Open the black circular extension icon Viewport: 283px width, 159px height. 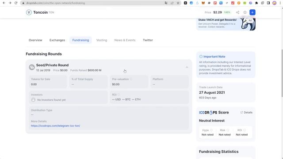[185, 3]
